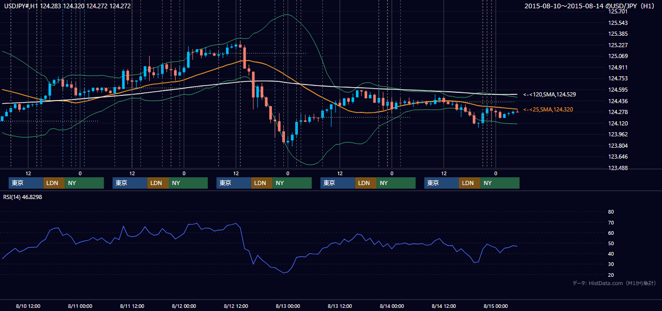Click price level 124.436 on the axis

618,101
